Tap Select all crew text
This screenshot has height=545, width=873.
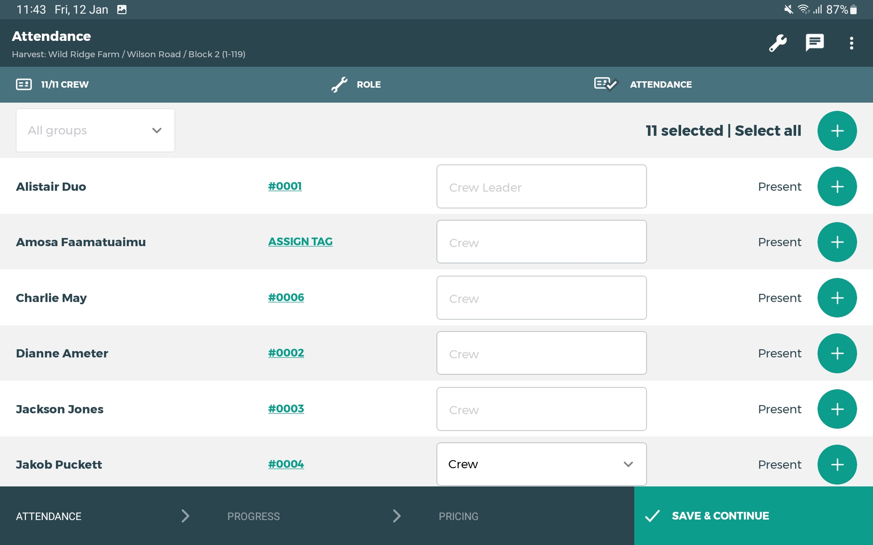click(768, 131)
